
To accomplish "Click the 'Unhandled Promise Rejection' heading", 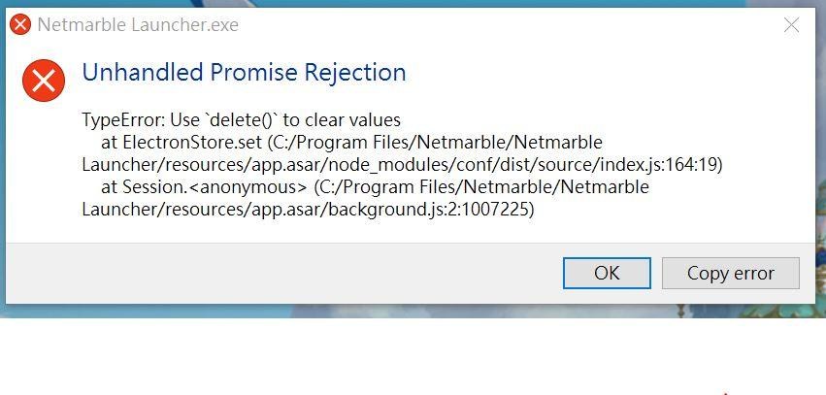I will 244,72.
